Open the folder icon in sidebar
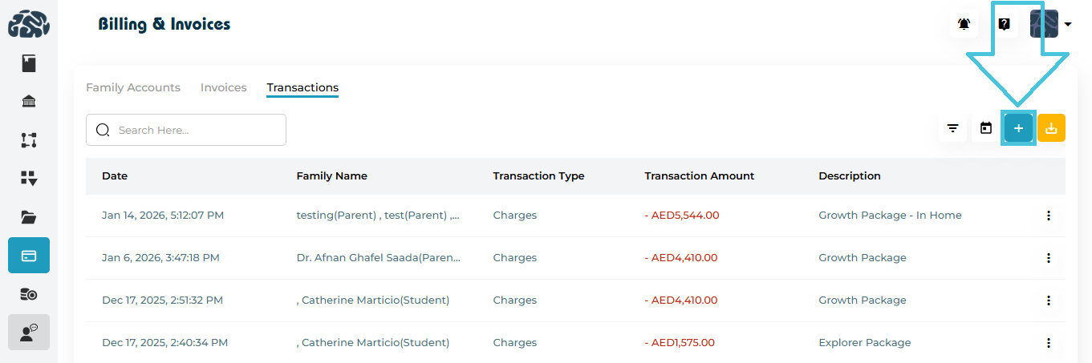Image resolution: width=1092 pixels, height=363 pixels. tap(29, 216)
